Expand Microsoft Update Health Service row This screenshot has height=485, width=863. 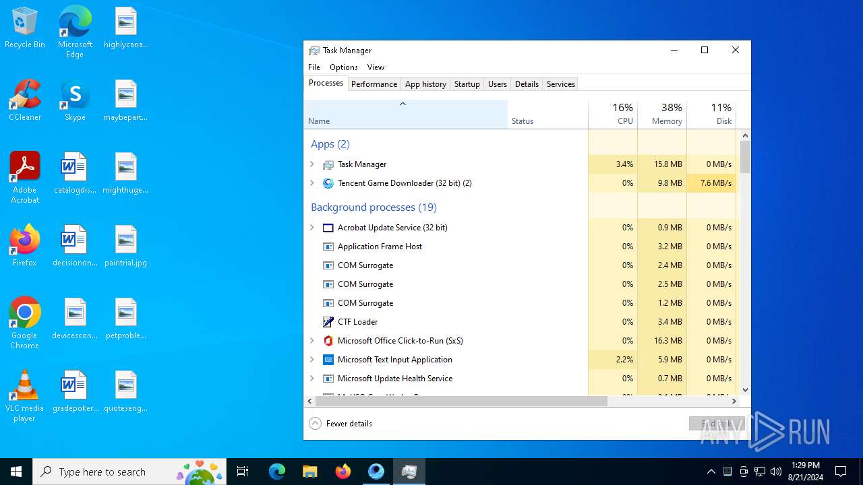(312, 379)
